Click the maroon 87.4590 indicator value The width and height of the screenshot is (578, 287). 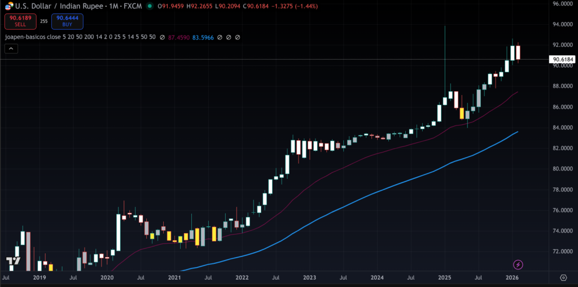click(179, 37)
